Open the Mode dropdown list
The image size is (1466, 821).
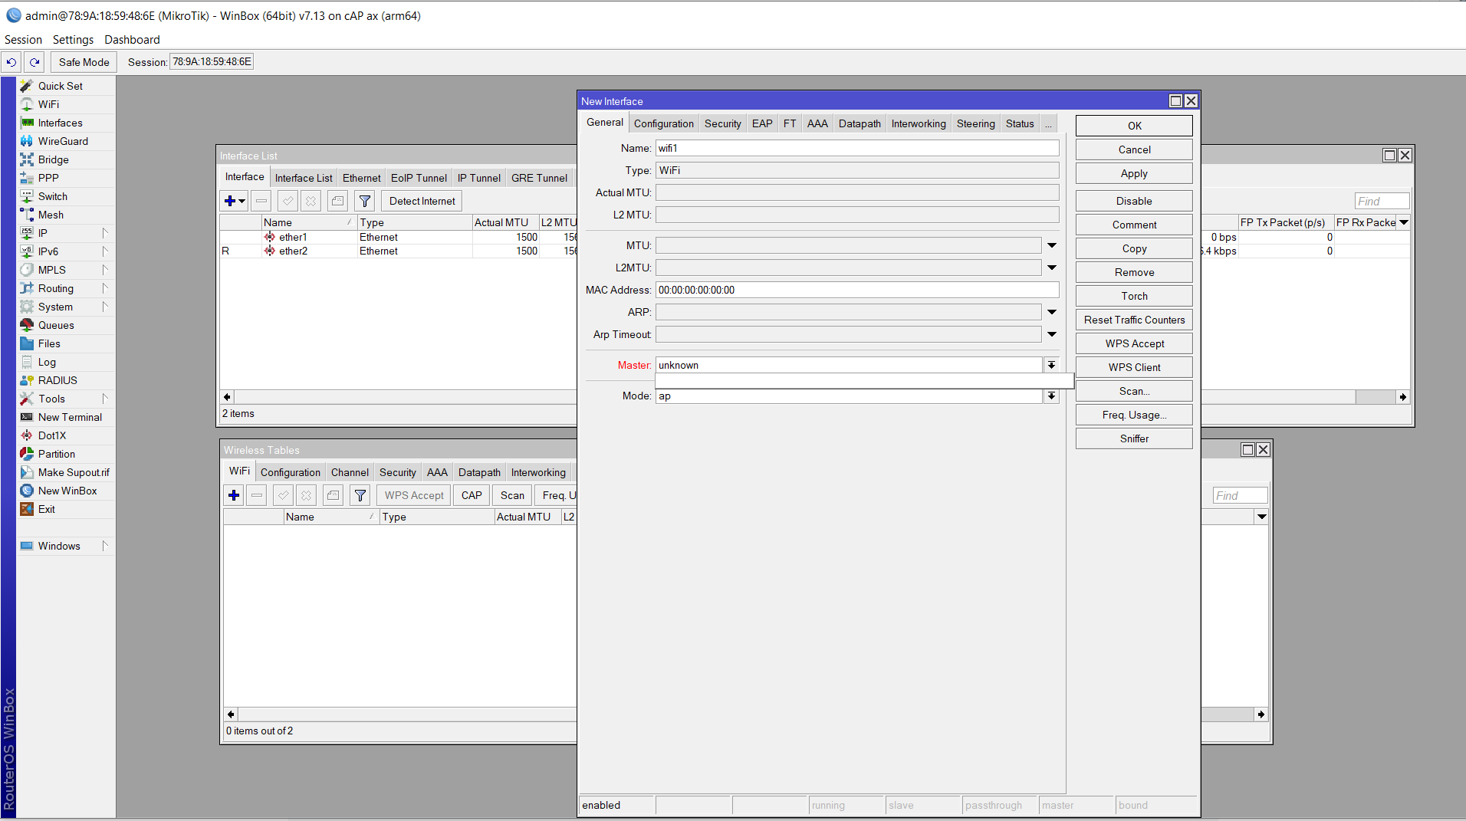click(1051, 396)
